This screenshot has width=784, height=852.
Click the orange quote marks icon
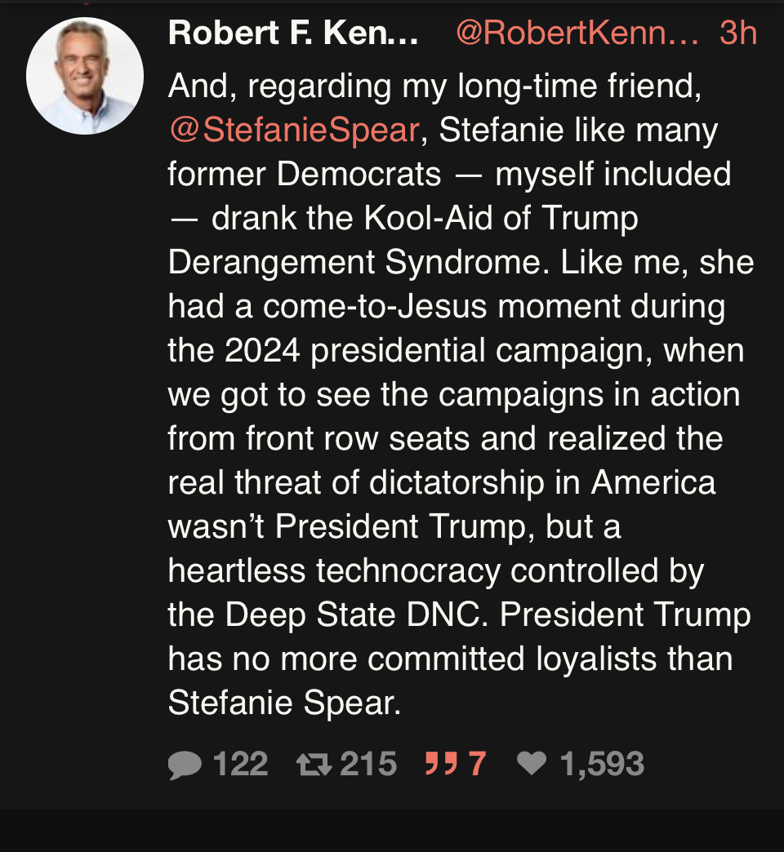(441, 765)
